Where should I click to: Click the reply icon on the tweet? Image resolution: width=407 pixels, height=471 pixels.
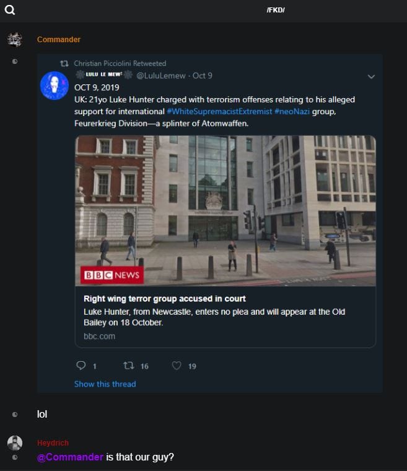(81, 366)
